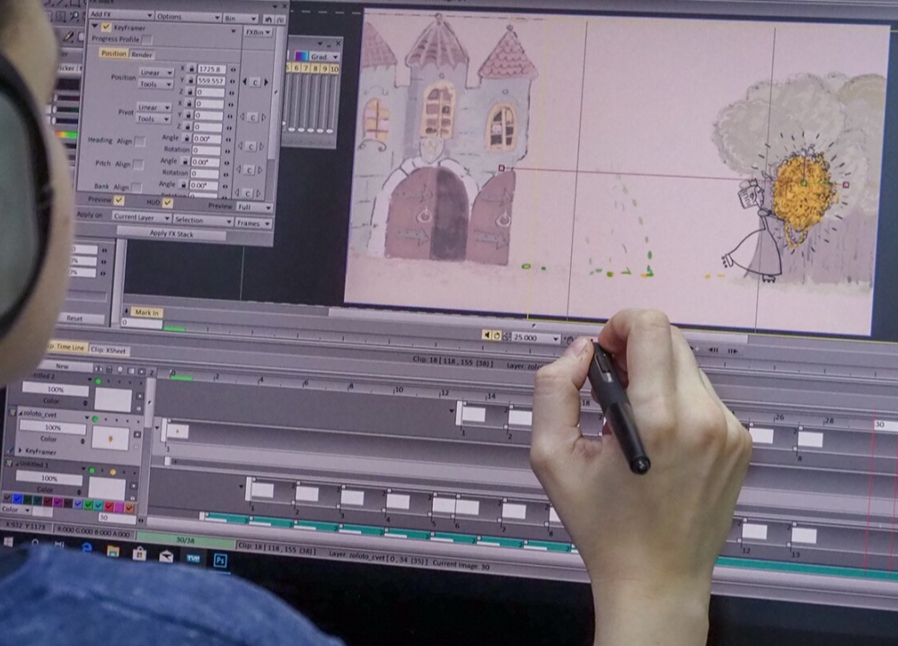Viewport: 898px width, 646px height.
Task: Open the Clip: XSheet tab
Action: (x=109, y=350)
